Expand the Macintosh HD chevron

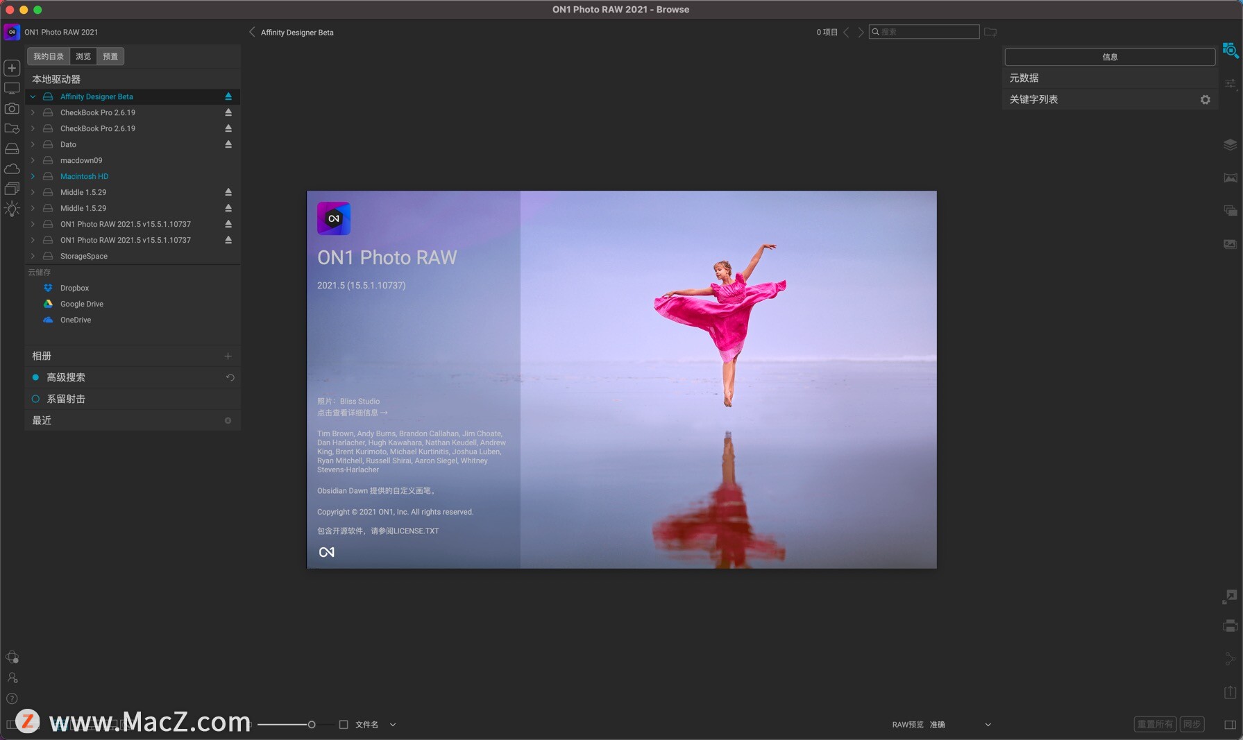[x=33, y=176]
